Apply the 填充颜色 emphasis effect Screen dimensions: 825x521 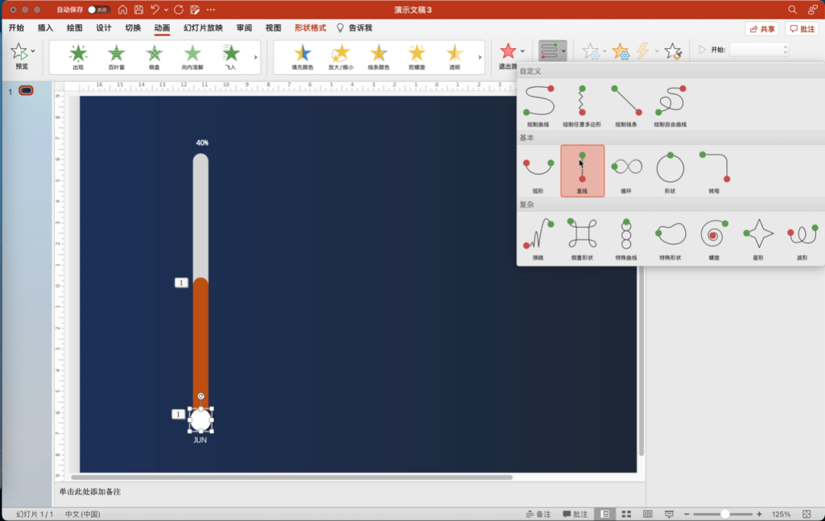(x=302, y=57)
